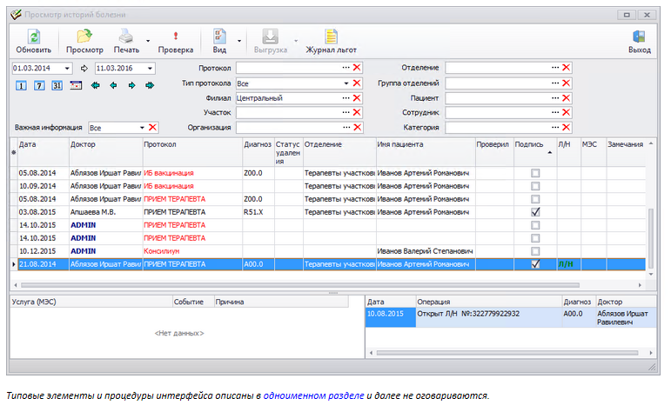
Task: Set period to the month using the '31' icon
Action: [57, 85]
